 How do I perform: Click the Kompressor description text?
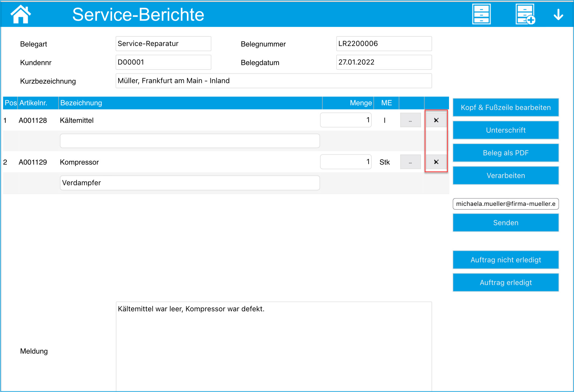[79, 162]
